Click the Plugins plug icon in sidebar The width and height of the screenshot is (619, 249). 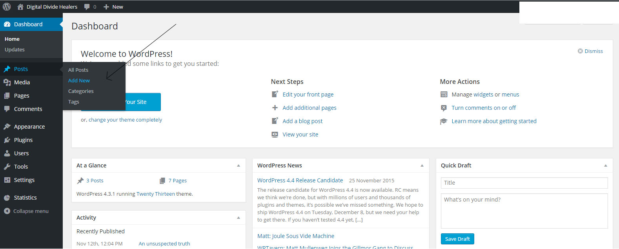pyautogui.click(x=7, y=140)
